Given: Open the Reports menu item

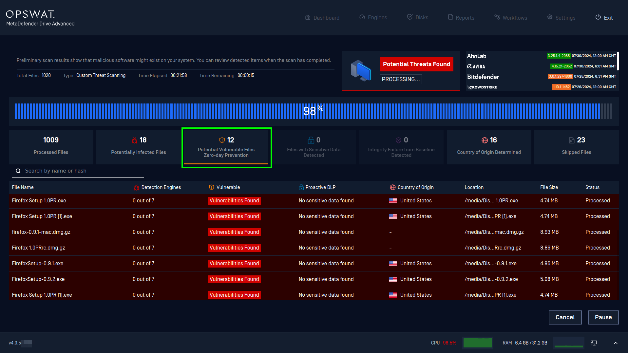Looking at the screenshot, I should (461, 18).
